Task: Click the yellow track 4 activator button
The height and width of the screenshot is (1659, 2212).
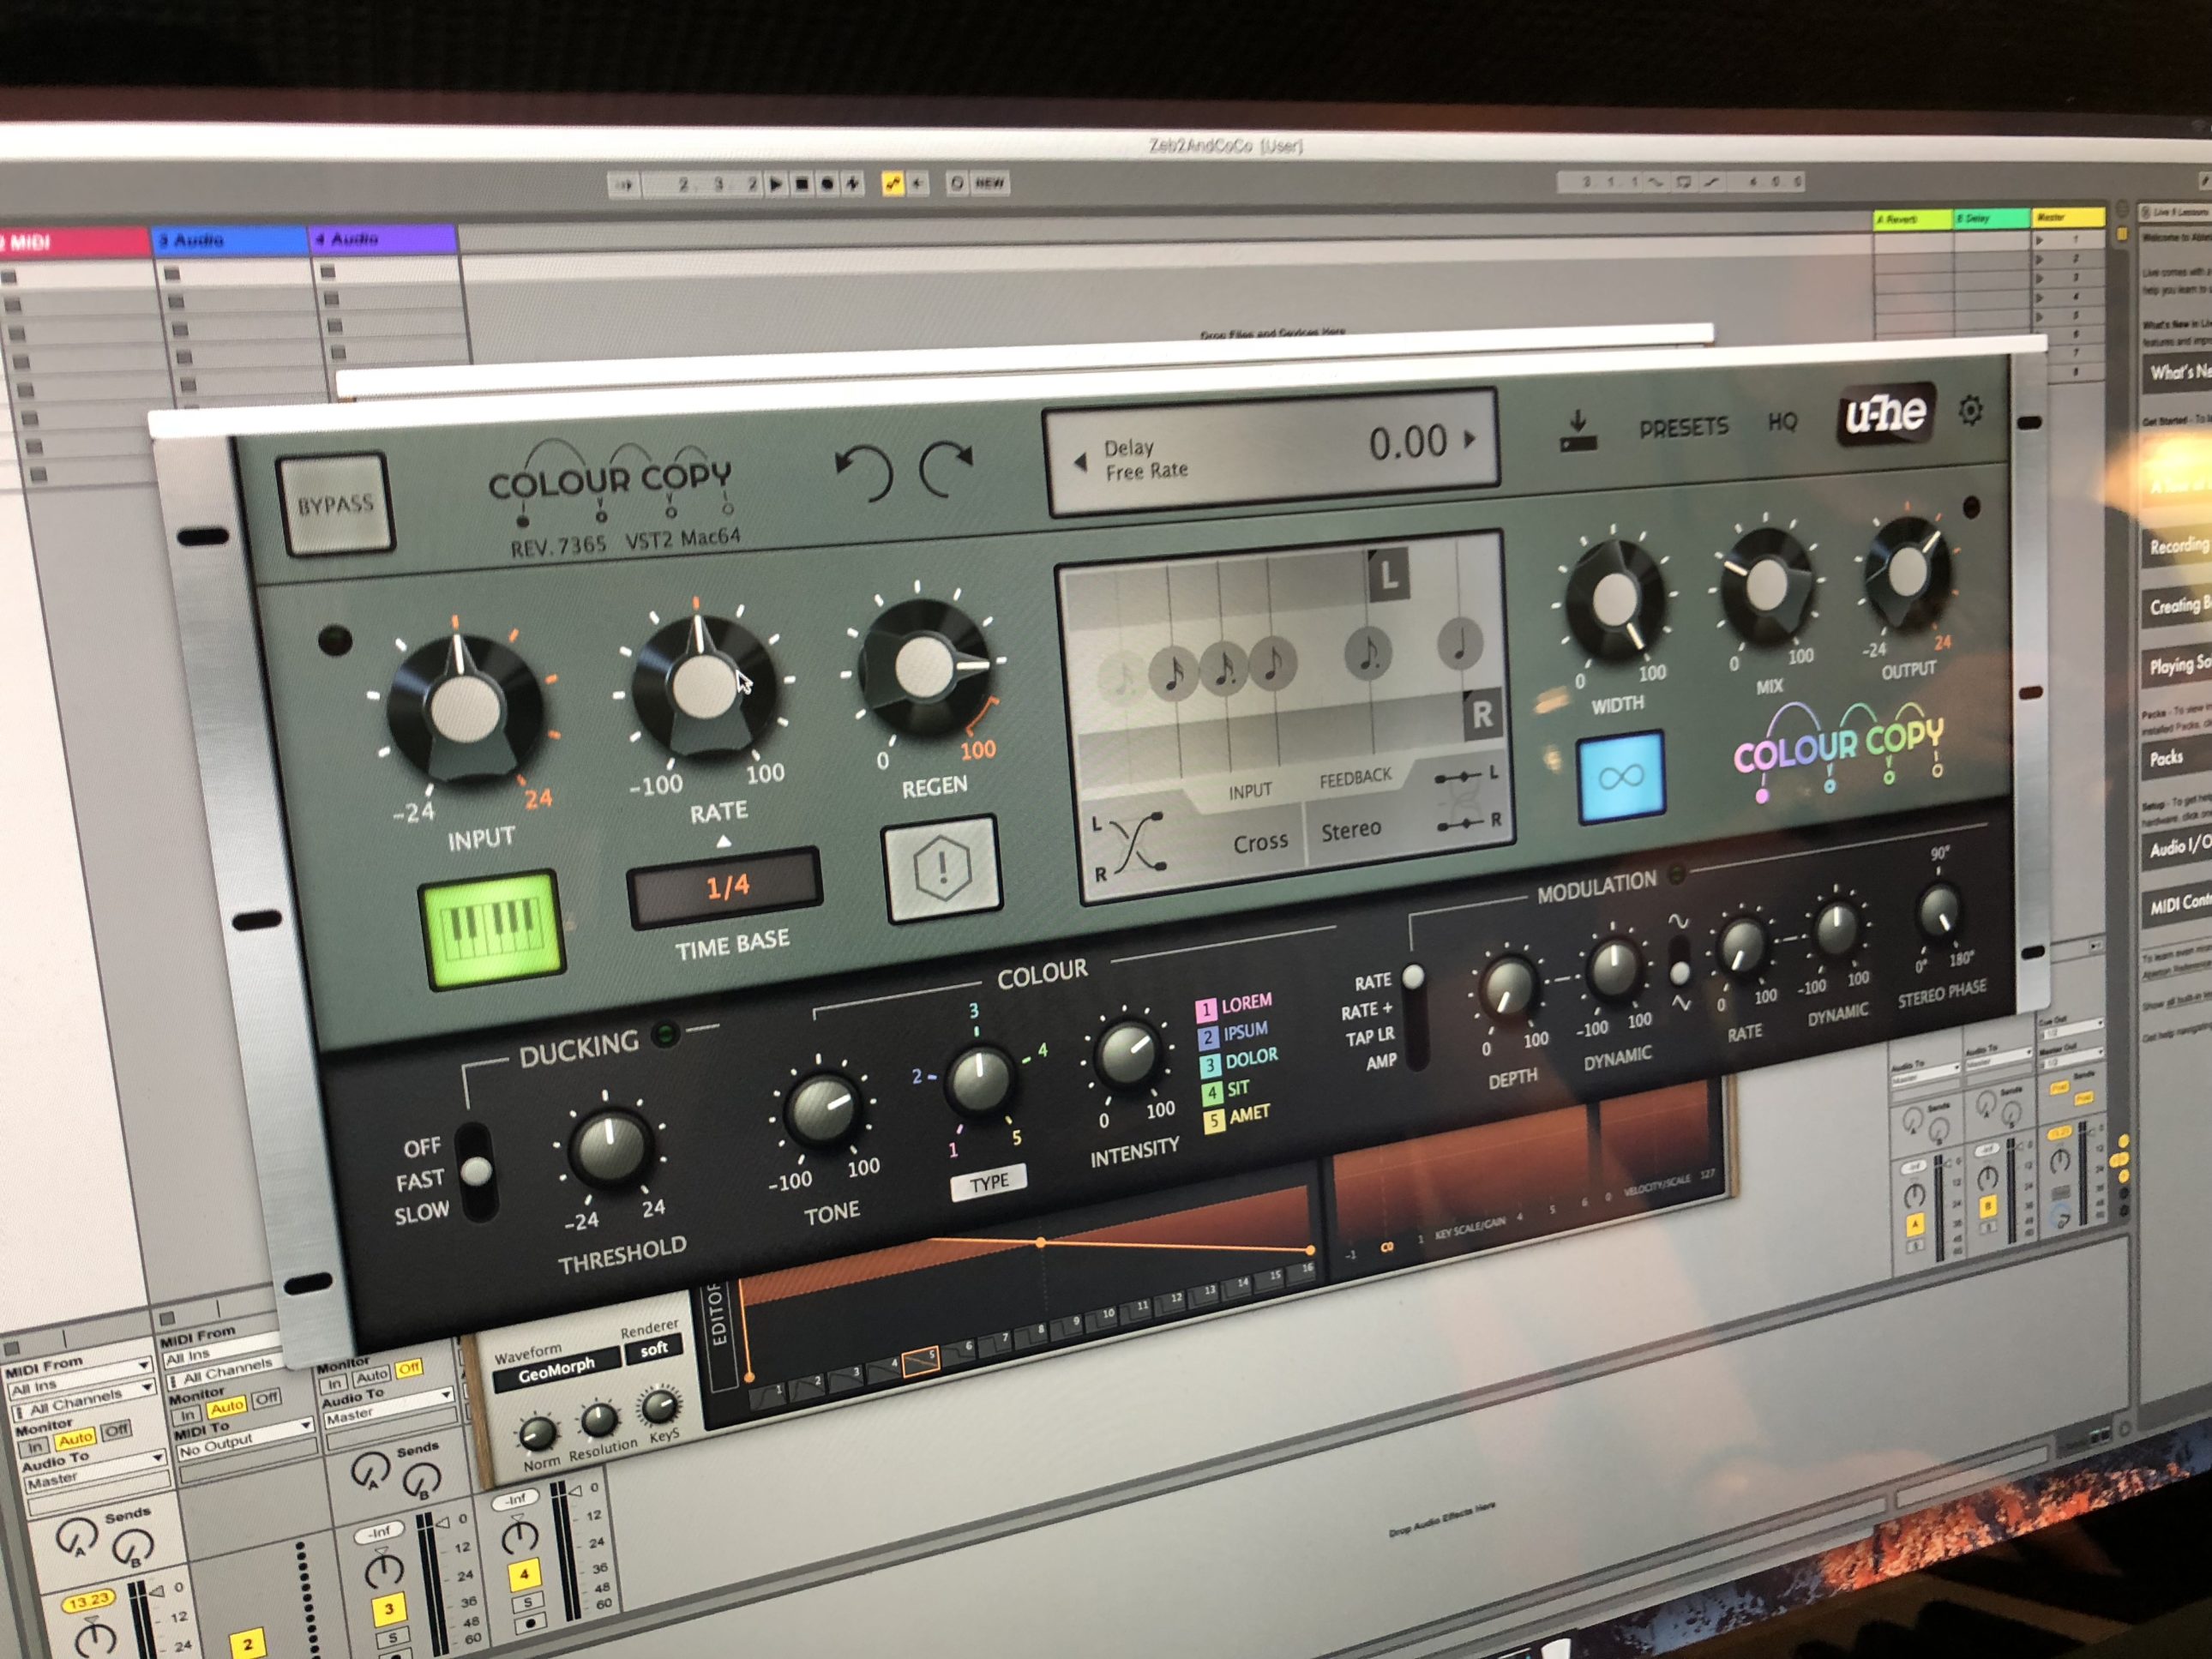Action: 523,1575
